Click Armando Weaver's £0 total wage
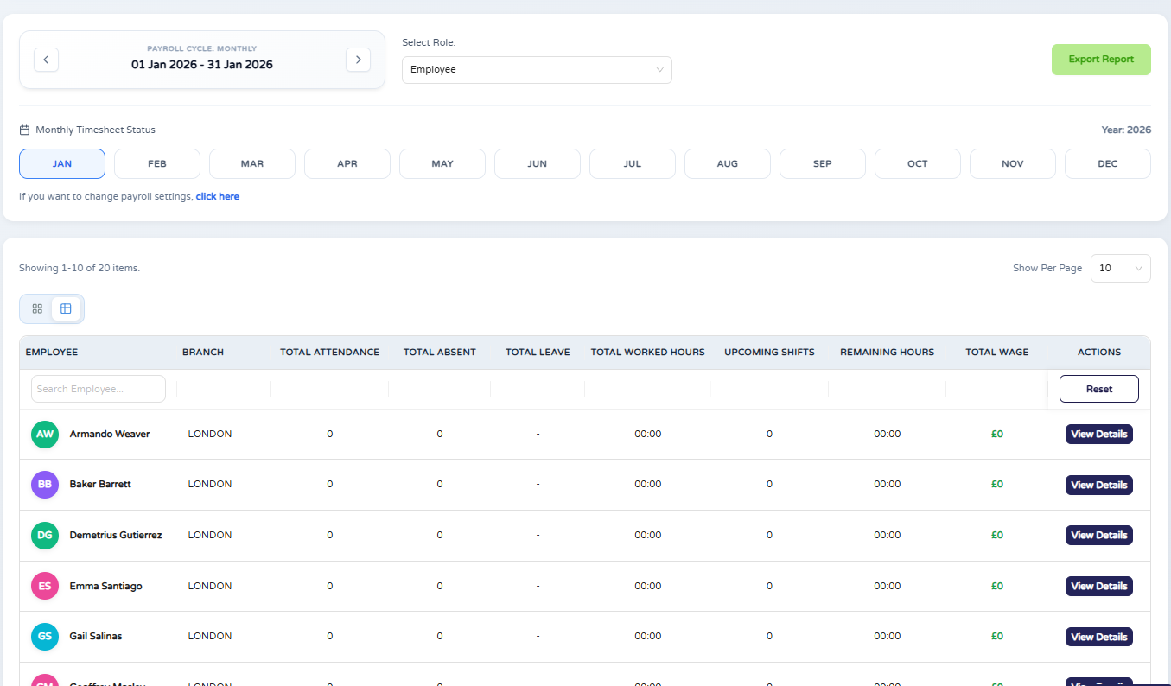 [x=997, y=435]
